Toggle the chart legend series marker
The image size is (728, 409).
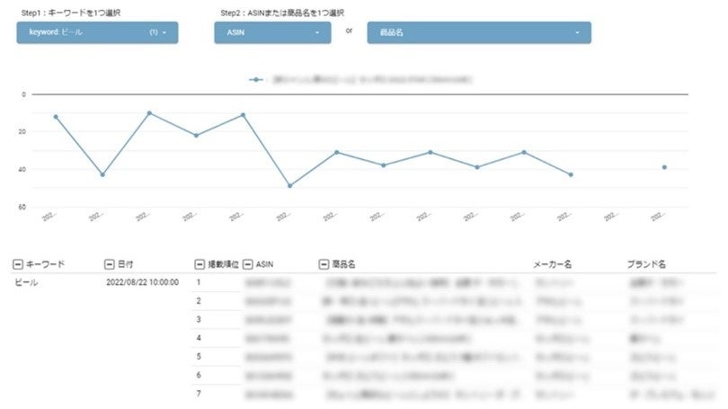tap(256, 80)
